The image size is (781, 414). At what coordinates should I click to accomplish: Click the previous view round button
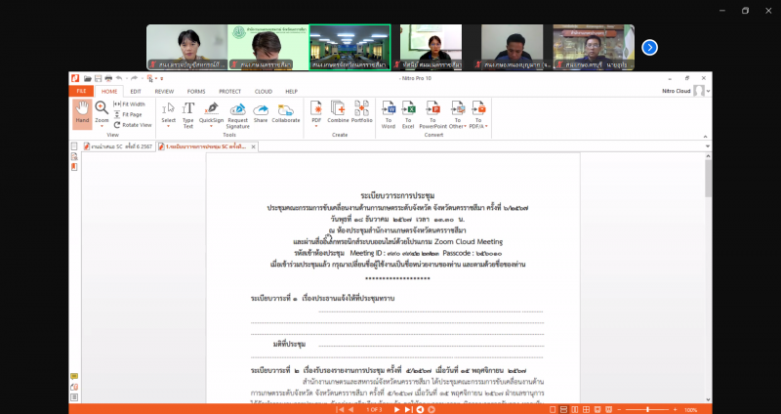coord(420,409)
